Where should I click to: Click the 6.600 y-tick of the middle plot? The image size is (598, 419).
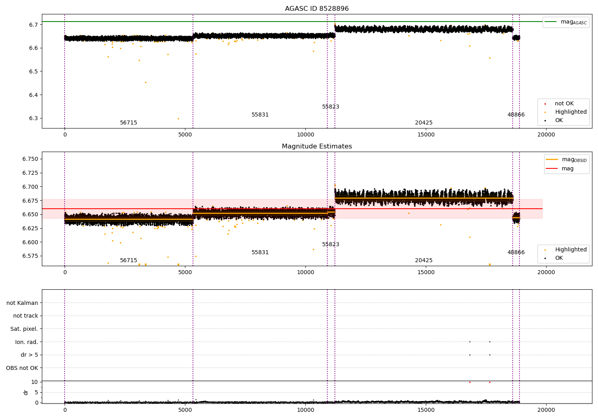(30, 243)
